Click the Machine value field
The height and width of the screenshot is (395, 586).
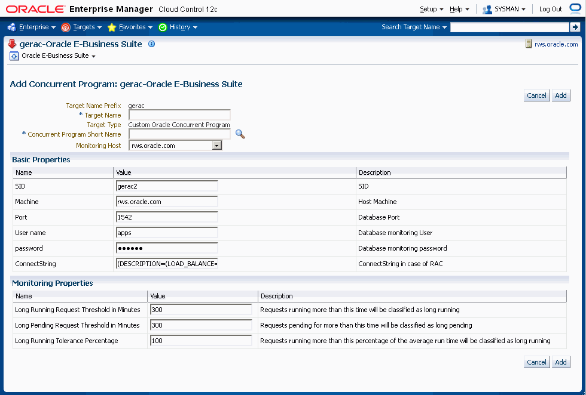[x=167, y=202]
